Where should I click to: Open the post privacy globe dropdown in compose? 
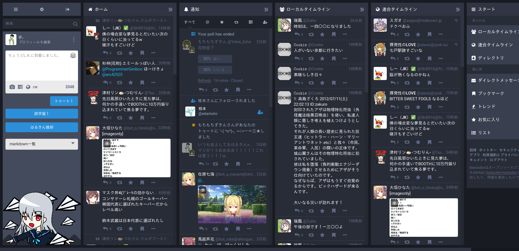tap(28, 87)
